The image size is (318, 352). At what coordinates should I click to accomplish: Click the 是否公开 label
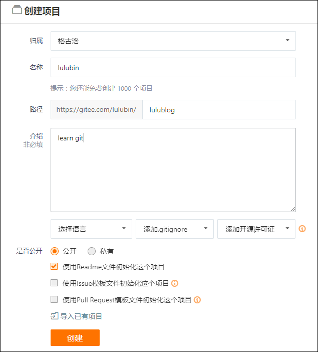[x=30, y=251]
